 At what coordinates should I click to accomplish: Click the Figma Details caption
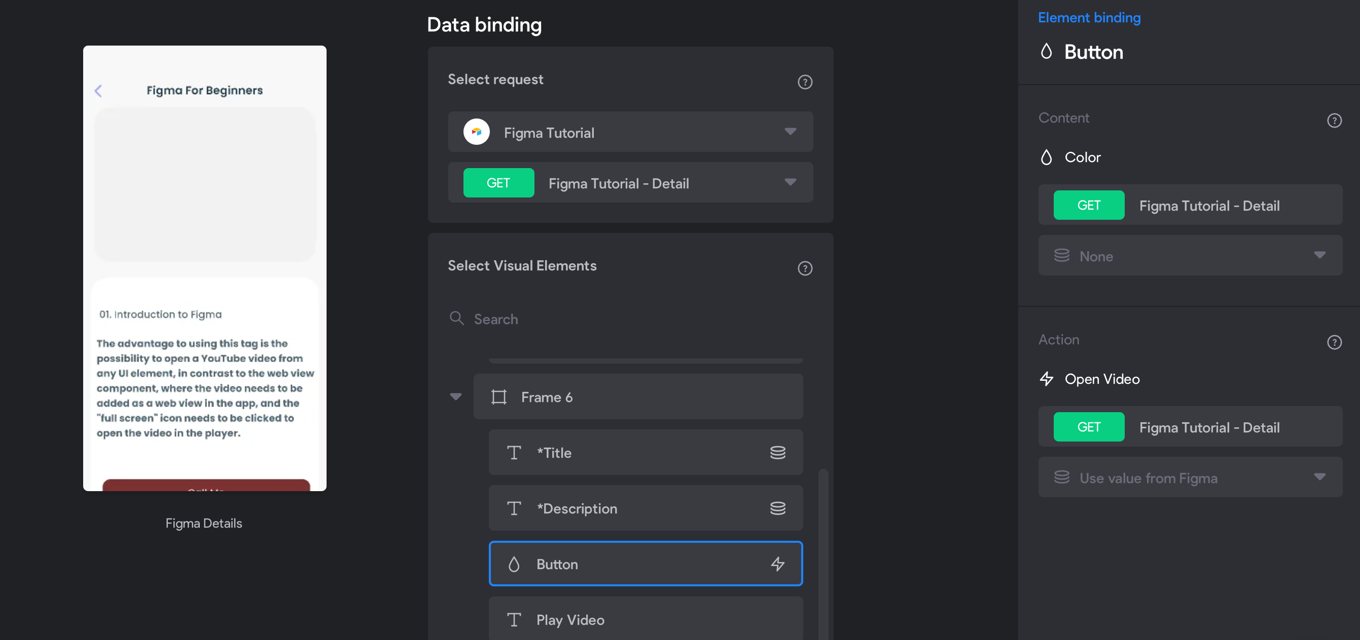(x=204, y=523)
